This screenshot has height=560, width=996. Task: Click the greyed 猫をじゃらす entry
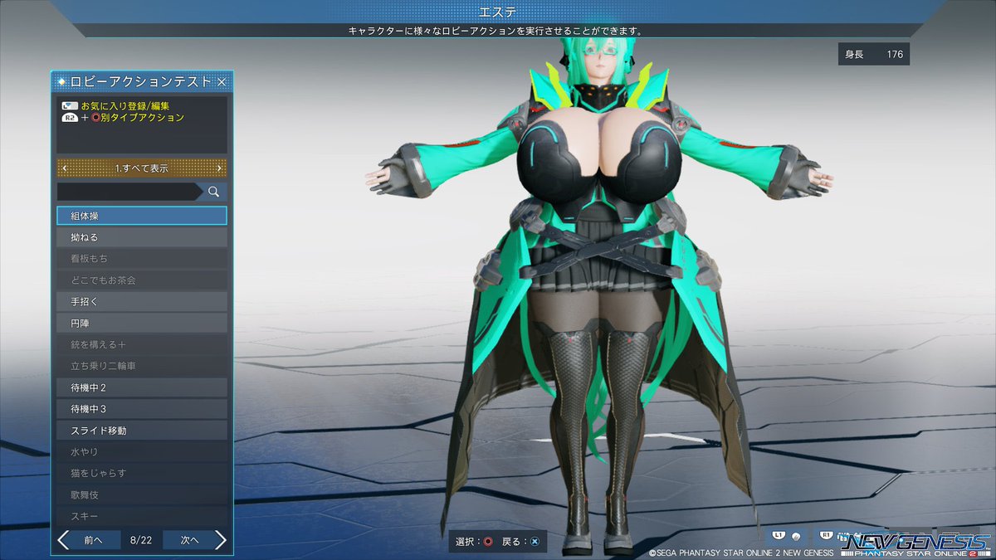click(x=142, y=474)
